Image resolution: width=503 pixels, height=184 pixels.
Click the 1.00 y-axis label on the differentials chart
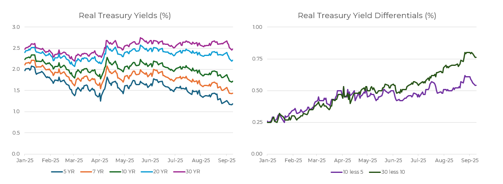[x=256, y=27]
